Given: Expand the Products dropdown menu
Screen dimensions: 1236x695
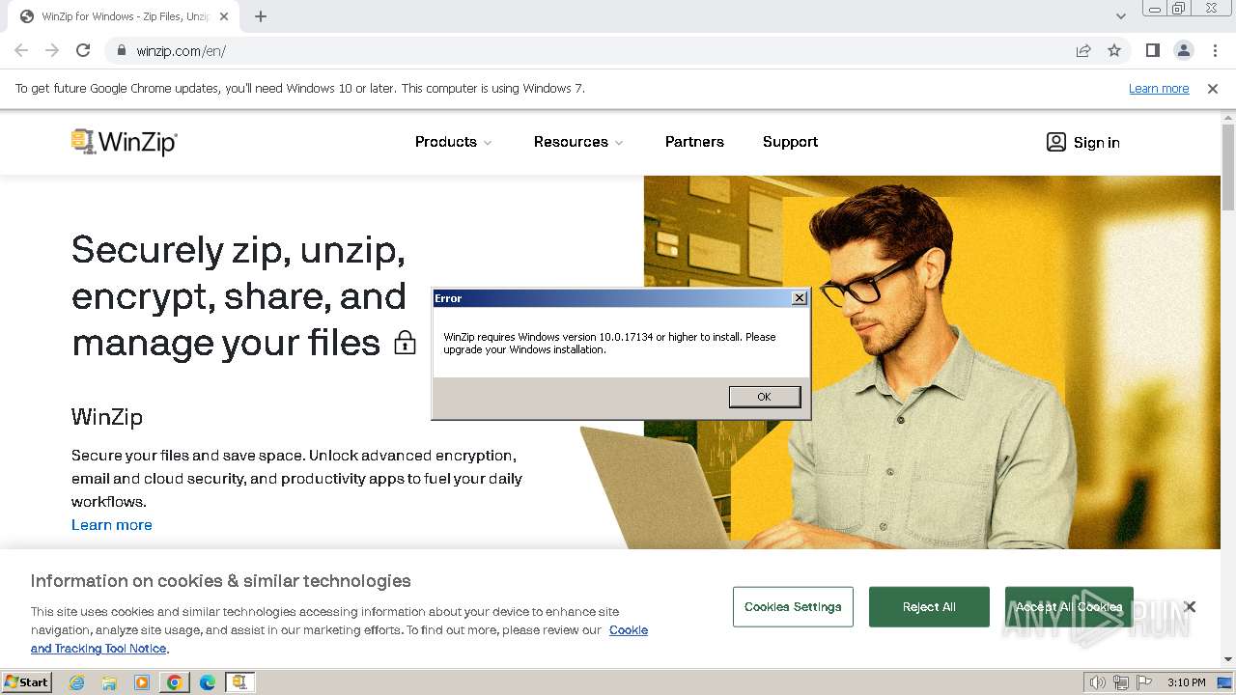Looking at the screenshot, I should tap(454, 142).
